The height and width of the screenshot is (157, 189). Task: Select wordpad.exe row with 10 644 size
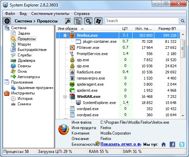pyautogui.click(x=118, y=115)
